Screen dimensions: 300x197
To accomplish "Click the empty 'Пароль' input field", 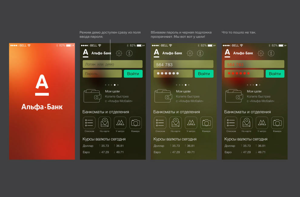I will pyautogui.click(x=102, y=74).
